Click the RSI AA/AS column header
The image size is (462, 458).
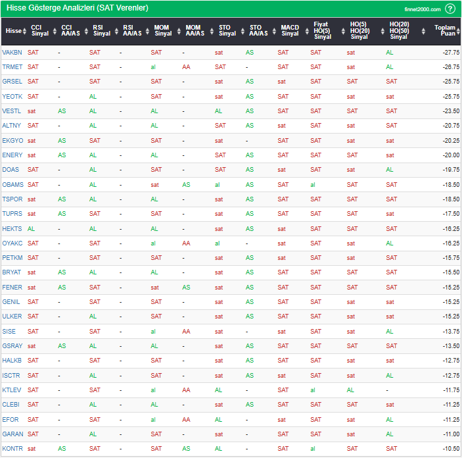(x=132, y=31)
